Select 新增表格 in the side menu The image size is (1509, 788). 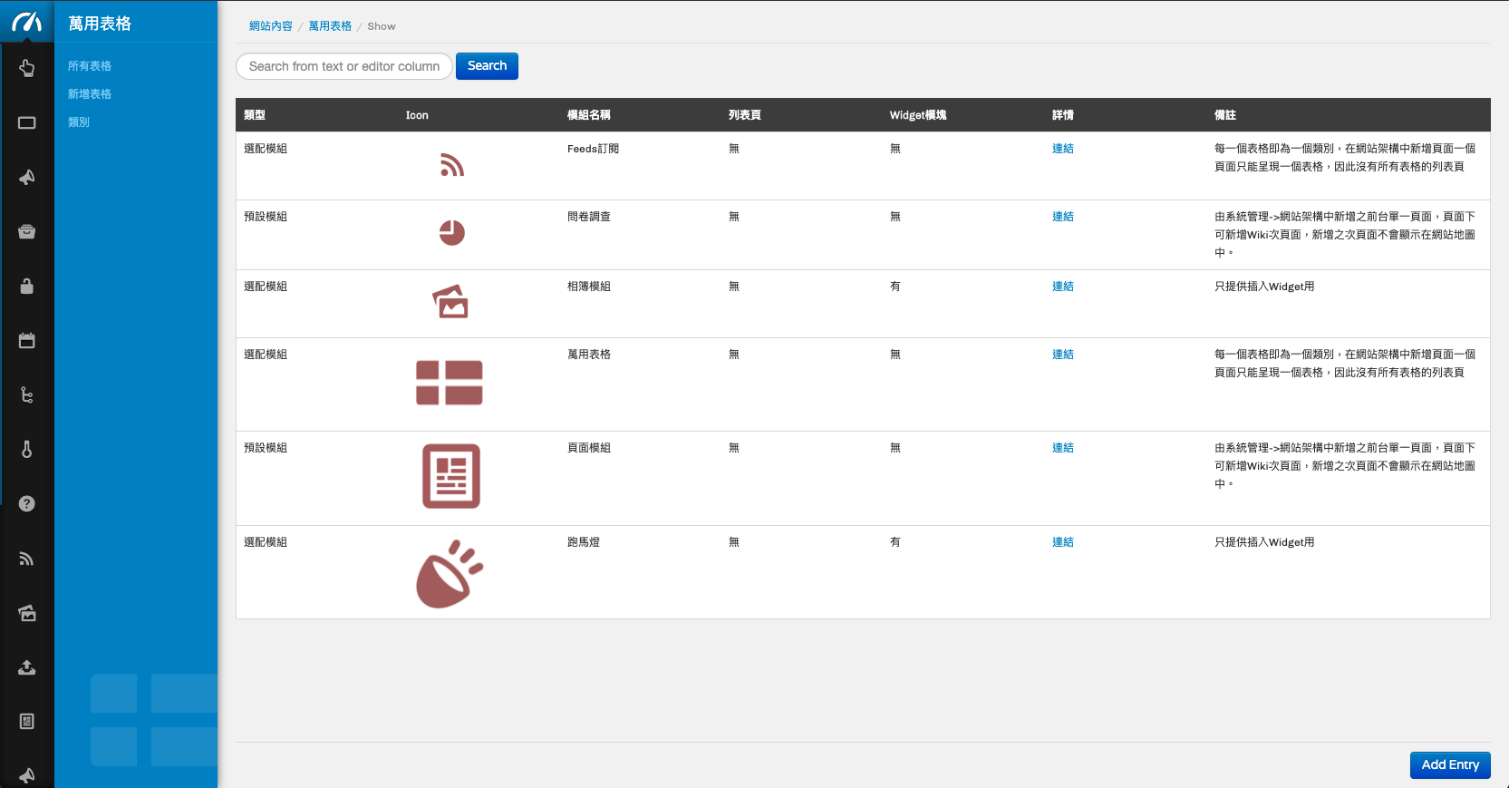click(x=90, y=94)
